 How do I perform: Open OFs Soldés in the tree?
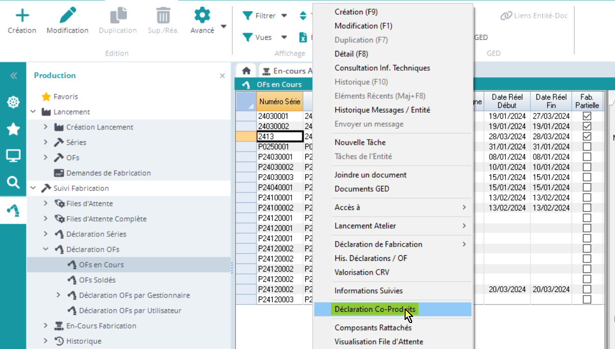point(97,280)
